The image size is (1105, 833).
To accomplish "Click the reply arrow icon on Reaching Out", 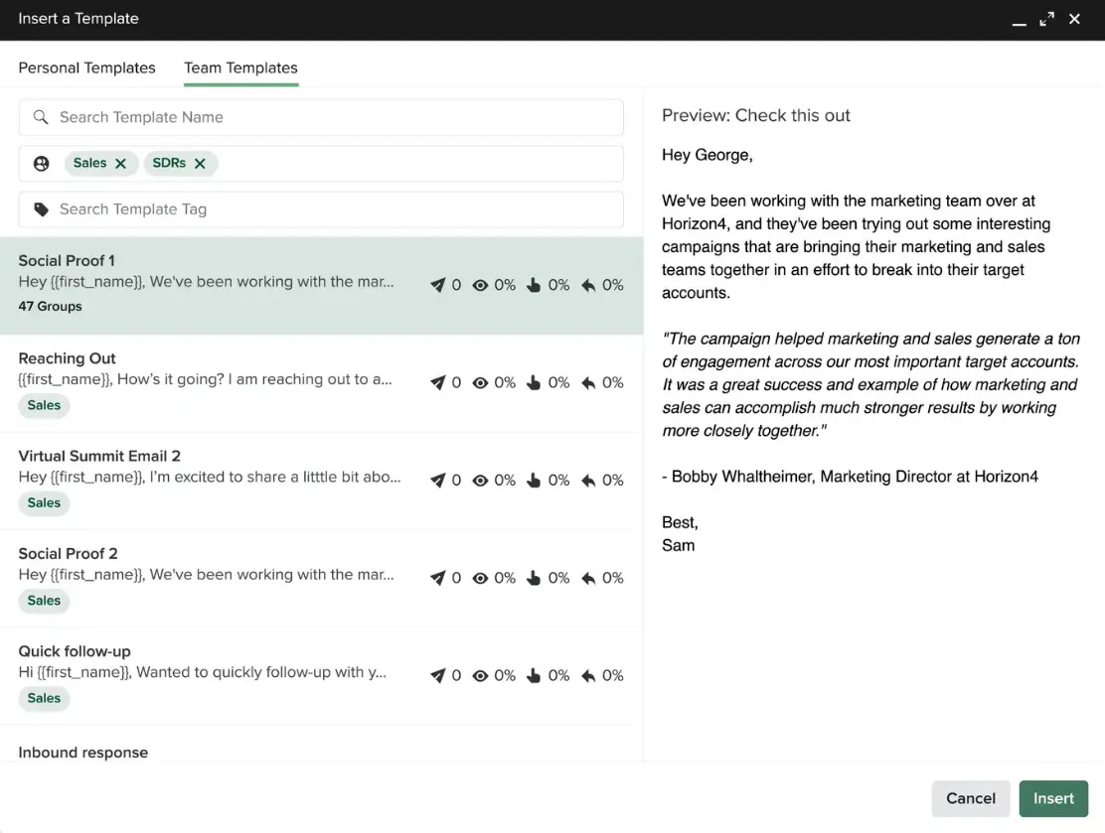I will tap(588, 382).
